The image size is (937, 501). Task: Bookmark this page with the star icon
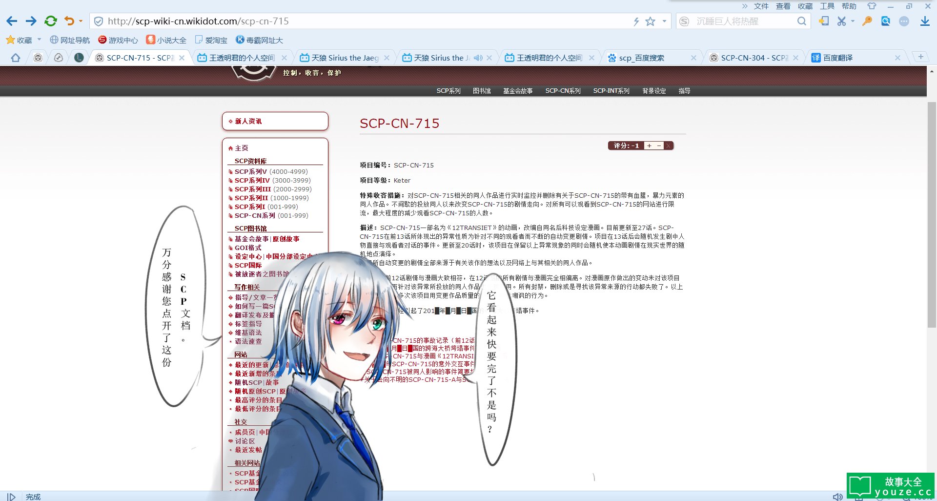click(x=650, y=21)
